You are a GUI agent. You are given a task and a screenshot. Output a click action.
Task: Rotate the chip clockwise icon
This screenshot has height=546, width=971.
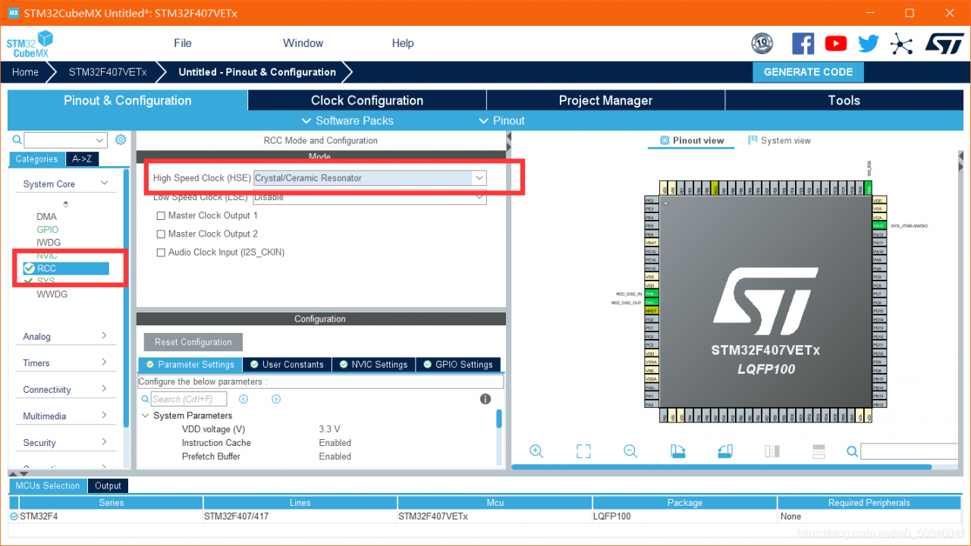pos(678,451)
